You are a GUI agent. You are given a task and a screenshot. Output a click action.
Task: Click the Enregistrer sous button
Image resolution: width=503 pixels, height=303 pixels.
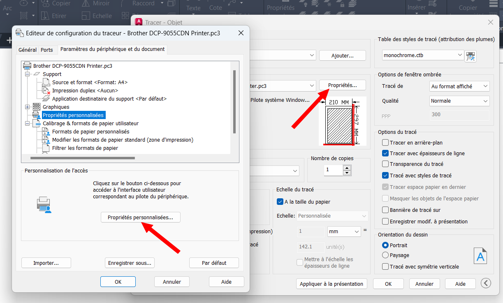coord(130,262)
